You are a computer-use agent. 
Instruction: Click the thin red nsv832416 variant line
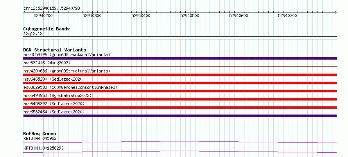180,66
